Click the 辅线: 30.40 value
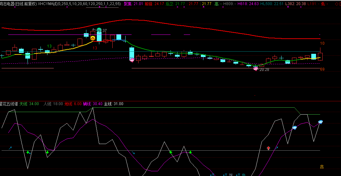 (x=93, y=104)
